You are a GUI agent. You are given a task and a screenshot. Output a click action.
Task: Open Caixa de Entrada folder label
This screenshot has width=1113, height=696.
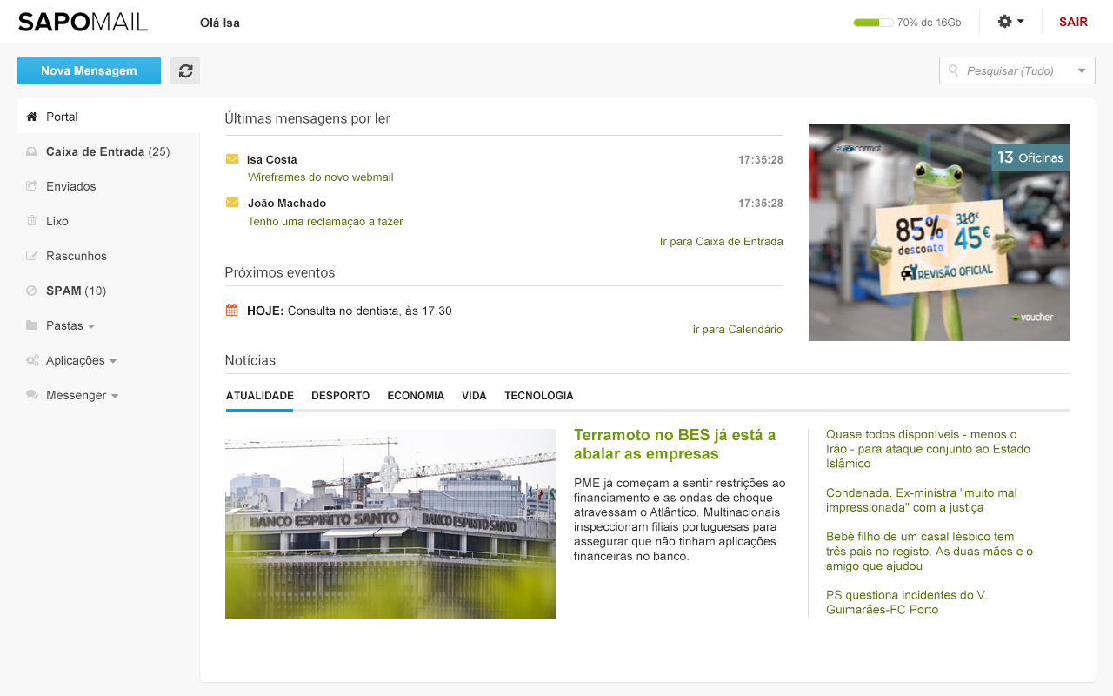[x=108, y=151]
